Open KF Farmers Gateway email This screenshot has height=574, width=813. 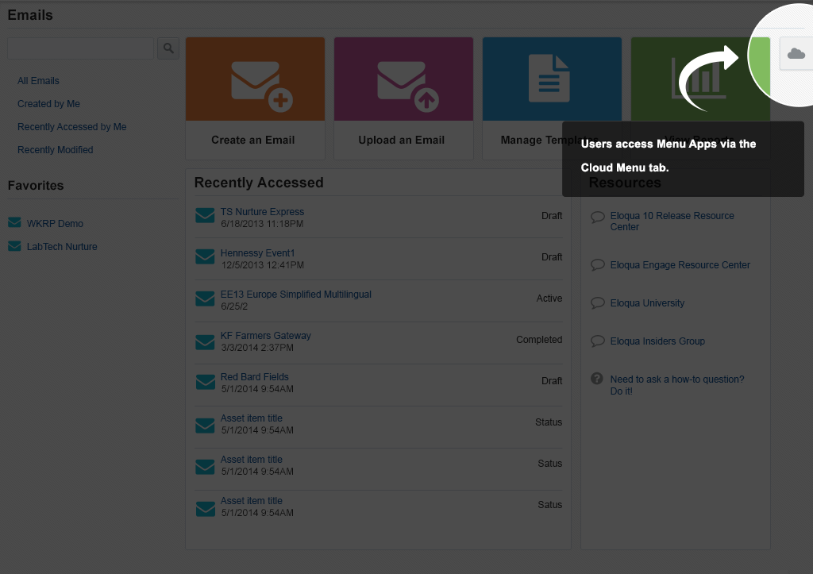(x=265, y=336)
